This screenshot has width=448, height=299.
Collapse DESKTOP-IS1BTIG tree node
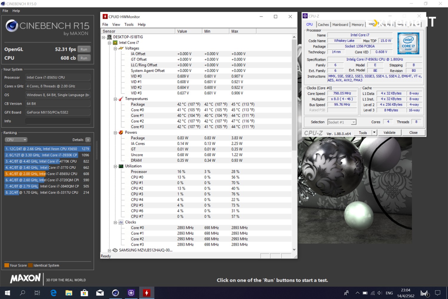104,37
